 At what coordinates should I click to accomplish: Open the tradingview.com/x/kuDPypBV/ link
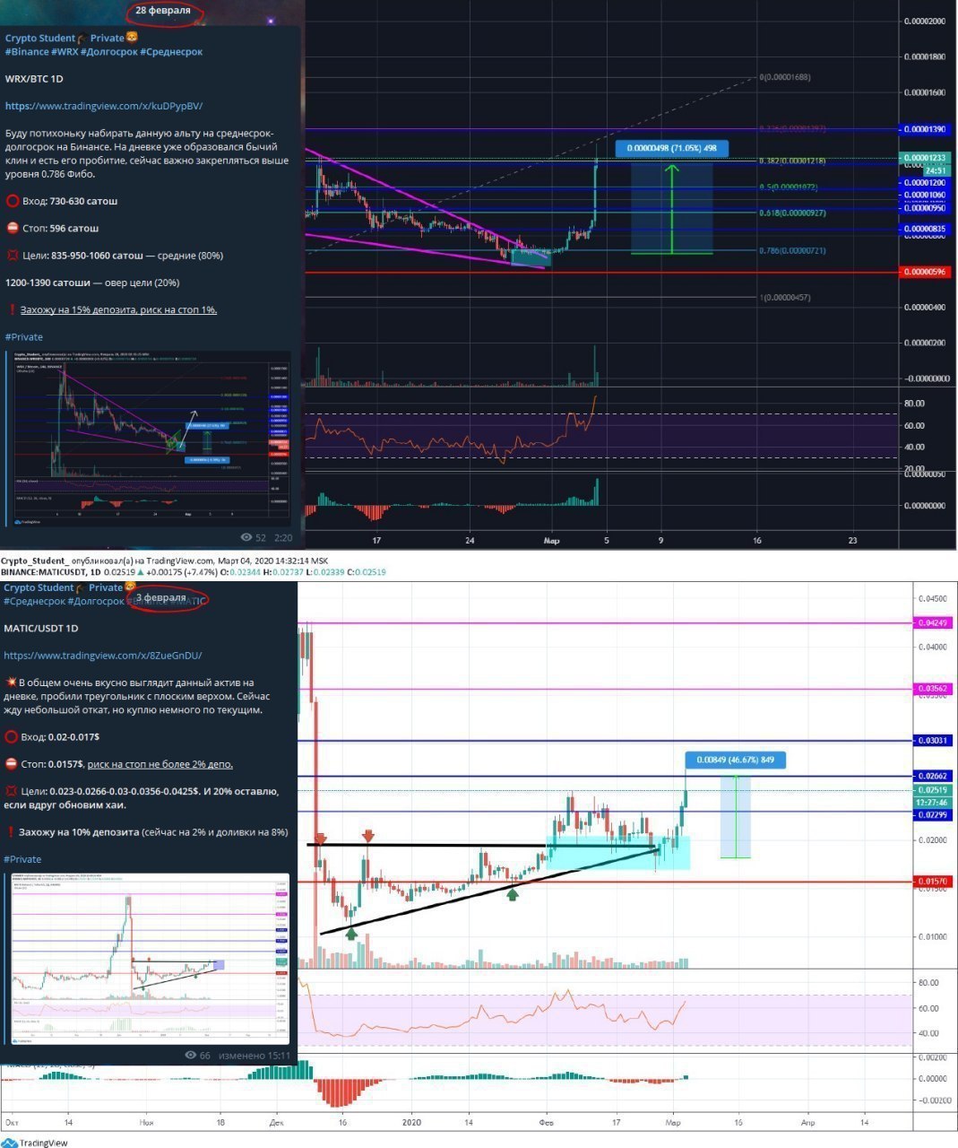pos(104,106)
